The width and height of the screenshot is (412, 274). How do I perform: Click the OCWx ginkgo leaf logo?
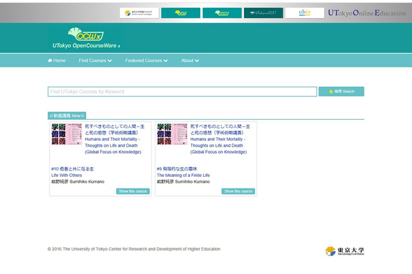86,34
